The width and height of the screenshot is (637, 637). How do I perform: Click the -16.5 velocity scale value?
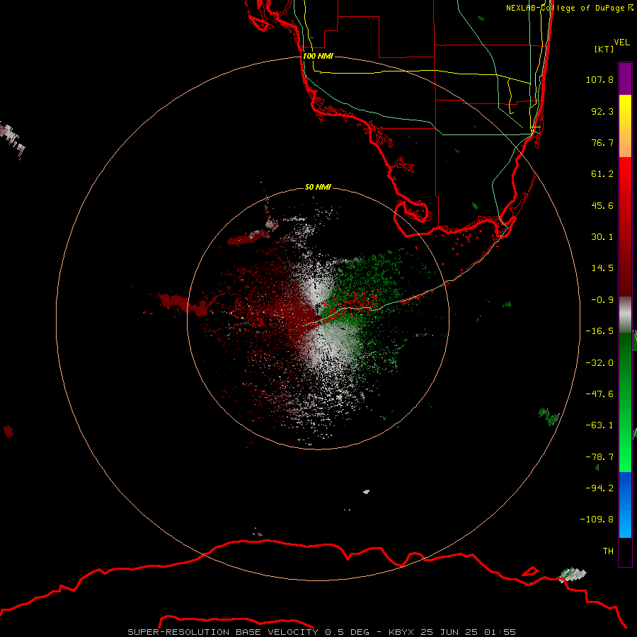coord(599,331)
